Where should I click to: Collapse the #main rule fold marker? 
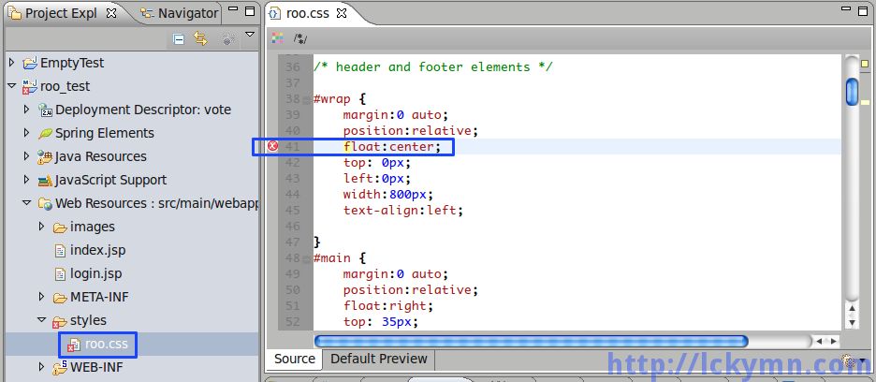click(x=306, y=259)
